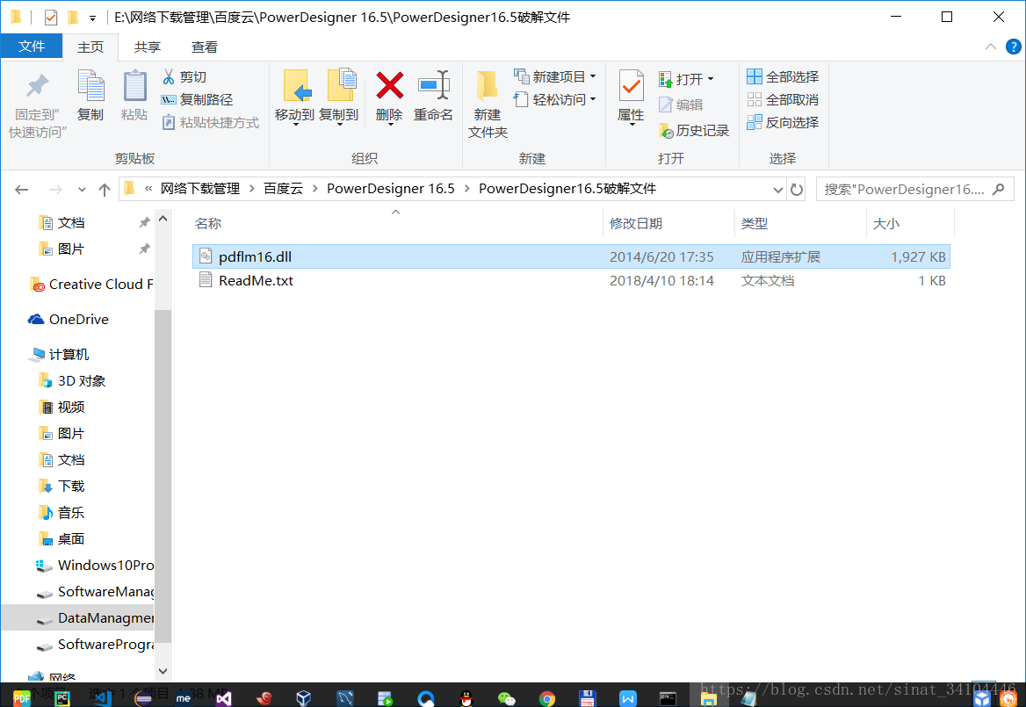Click the Pin to Quick Access icon

[37, 86]
